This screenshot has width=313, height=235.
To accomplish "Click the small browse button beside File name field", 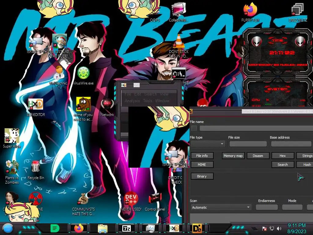I will coord(194,128).
